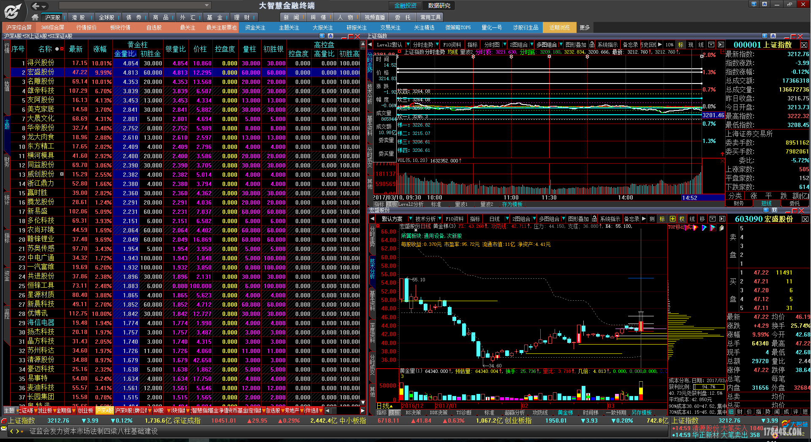The image size is (811, 442).
Task: Toggle 细 detail mode at bottom right
Action: (x=731, y=412)
